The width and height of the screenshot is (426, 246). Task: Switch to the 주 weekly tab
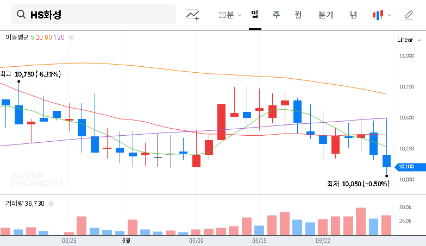pyautogui.click(x=276, y=15)
